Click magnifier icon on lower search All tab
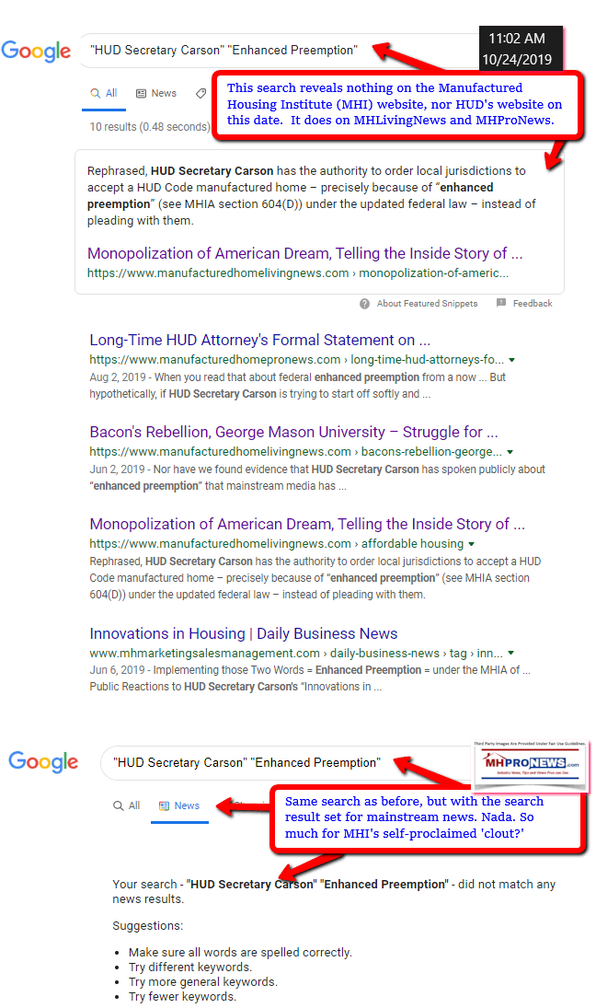 [x=118, y=805]
